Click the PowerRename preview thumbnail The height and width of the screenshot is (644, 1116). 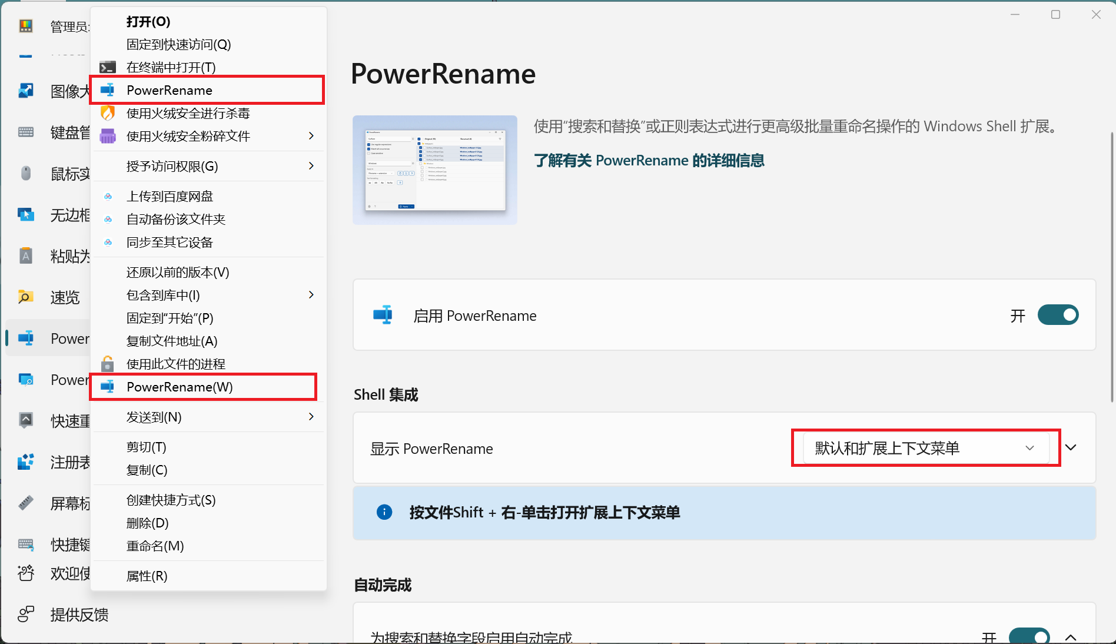434,170
